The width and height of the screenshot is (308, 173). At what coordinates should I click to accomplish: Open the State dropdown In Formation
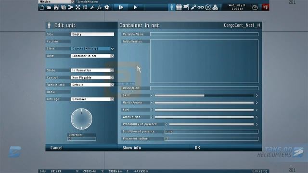click(x=92, y=70)
